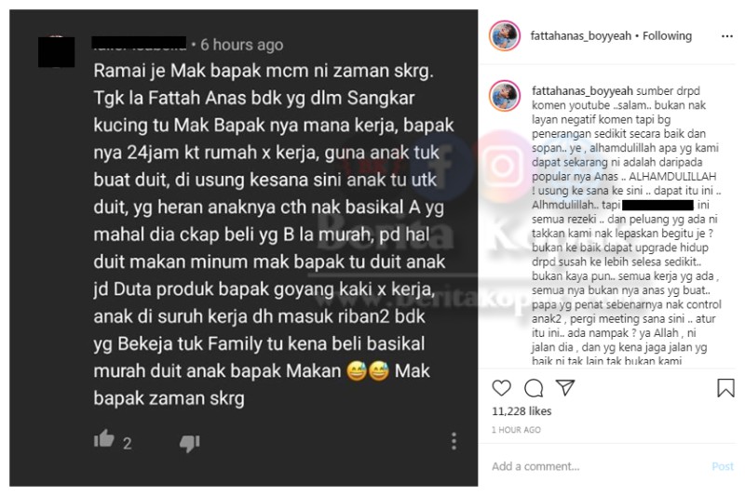Click the 1 HOUR AGO timestamp
Screen dimensions: 745x496
tap(516, 430)
